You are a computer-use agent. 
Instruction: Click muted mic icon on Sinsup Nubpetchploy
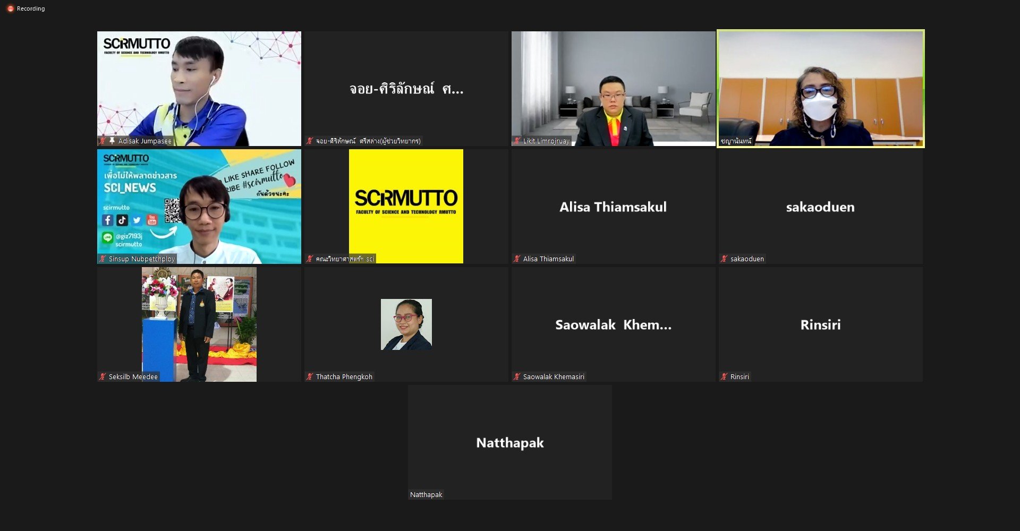coord(103,259)
